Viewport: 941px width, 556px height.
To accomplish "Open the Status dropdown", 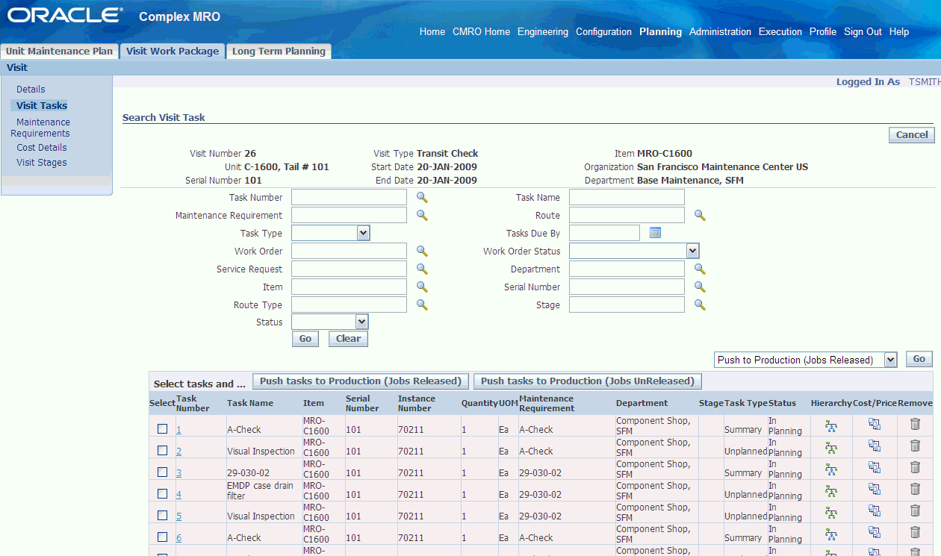I will point(330,322).
